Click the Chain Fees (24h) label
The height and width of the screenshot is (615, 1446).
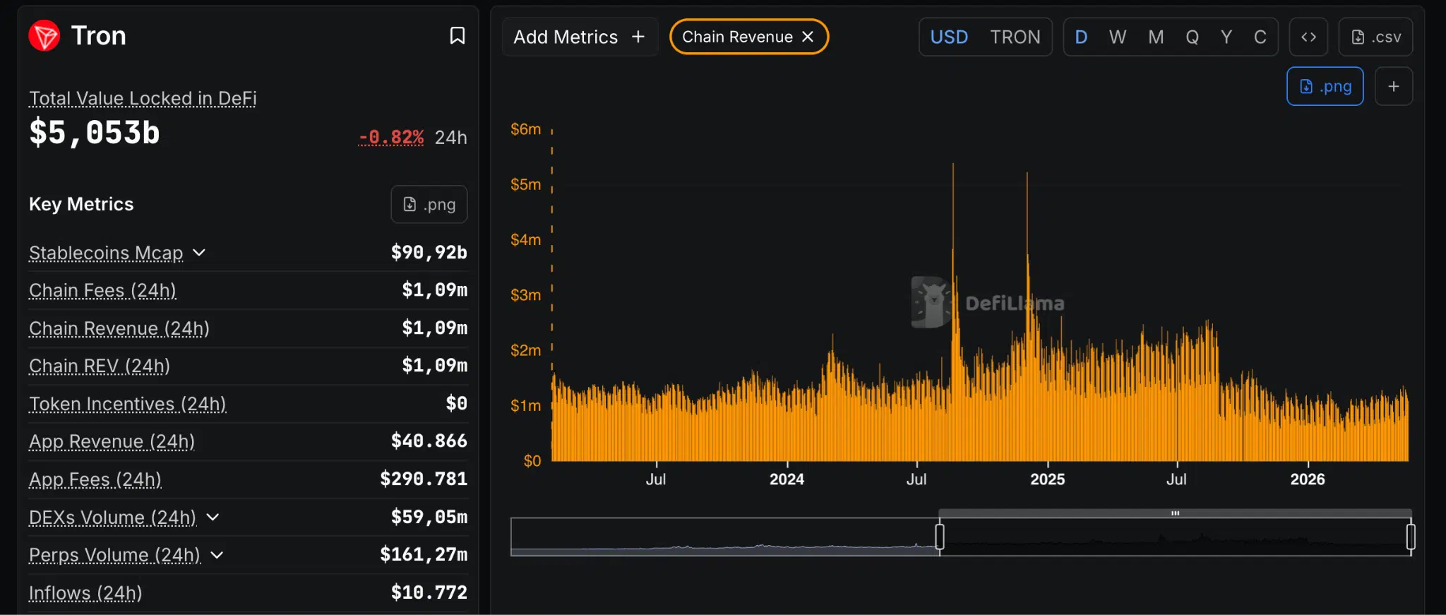point(103,290)
